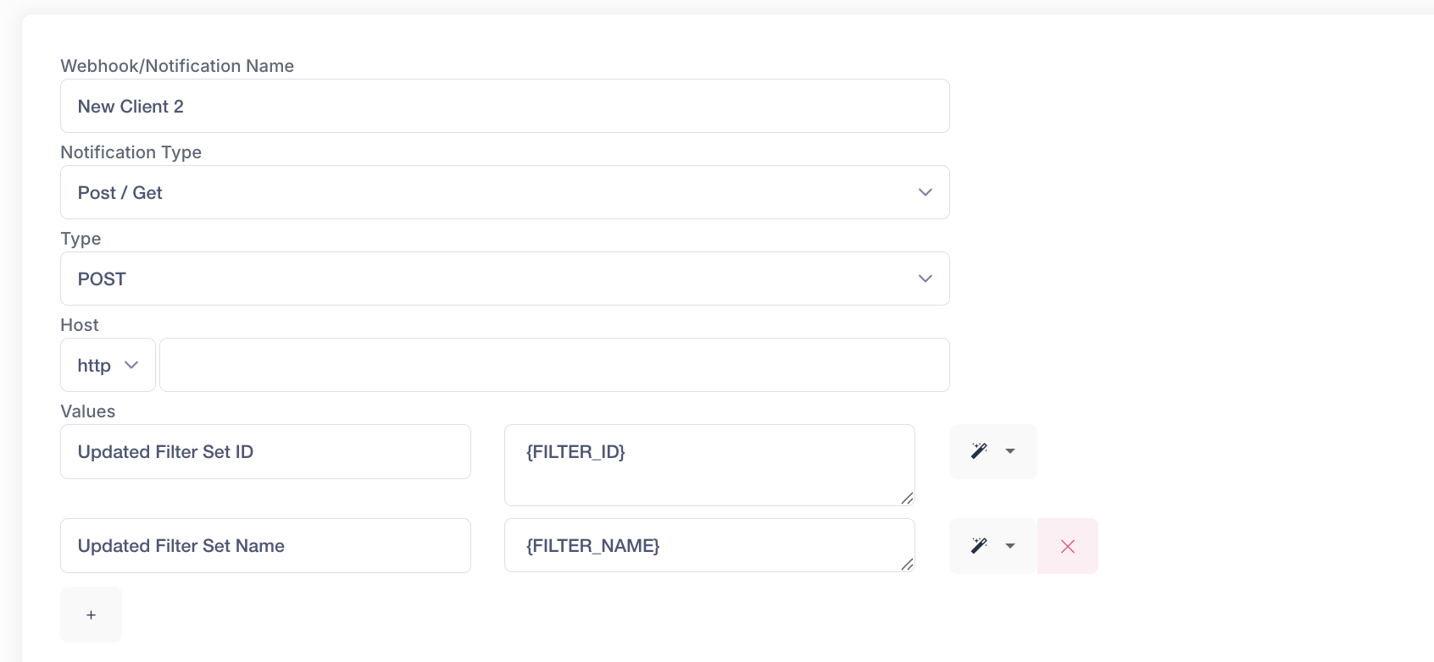Open the Type dropdown showing POST
The height and width of the screenshot is (662, 1434).
point(504,279)
